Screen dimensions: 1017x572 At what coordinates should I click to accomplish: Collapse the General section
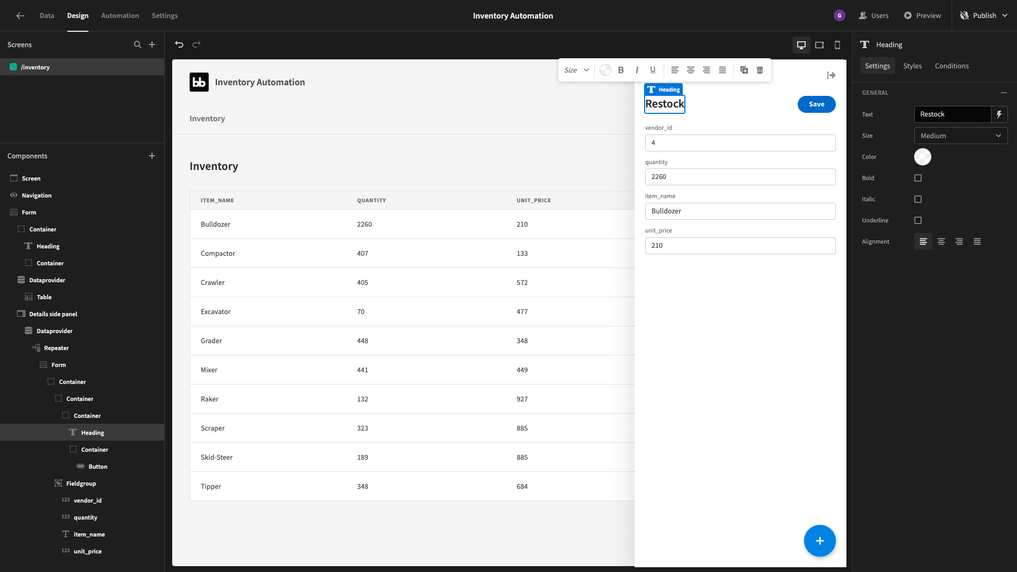click(1004, 93)
